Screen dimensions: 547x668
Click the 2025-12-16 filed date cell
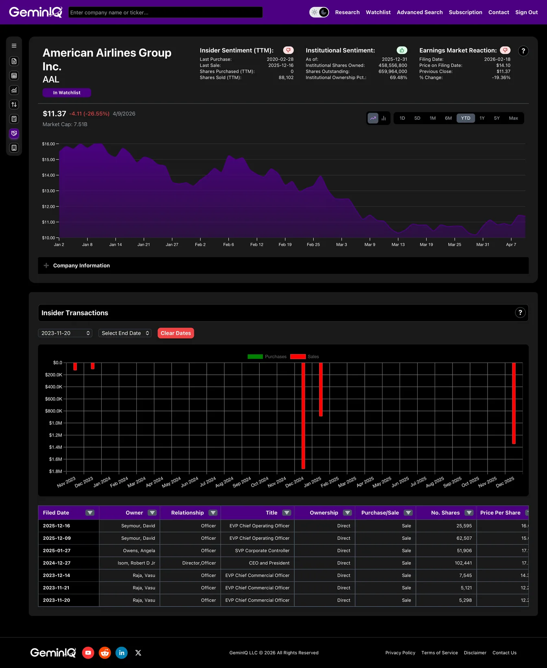click(x=68, y=526)
